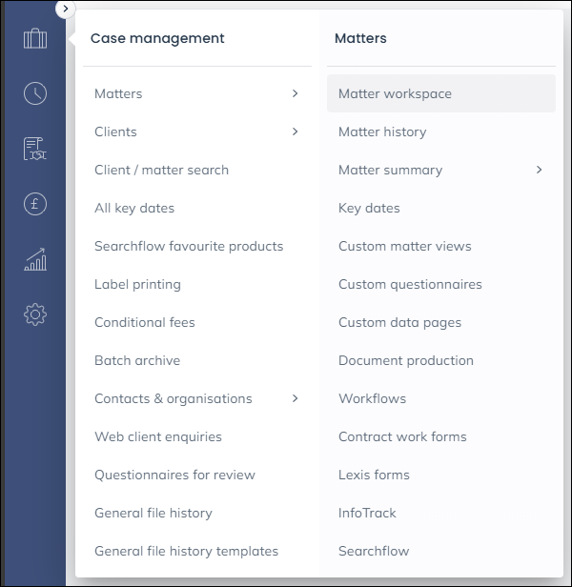Open Matter workspace

(395, 93)
